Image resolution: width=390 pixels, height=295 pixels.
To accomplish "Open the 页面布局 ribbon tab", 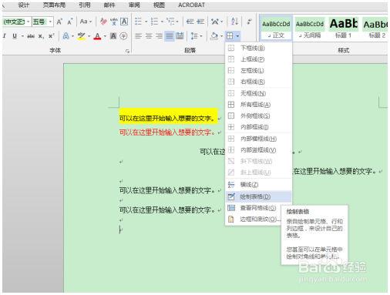I will click(x=54, y=5).
